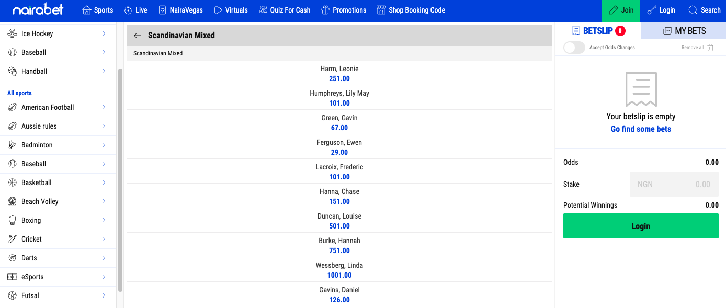Click the American Football icon
Image resolution: width=726 pixels, height=308 pixels.
(x=12, y=107)
